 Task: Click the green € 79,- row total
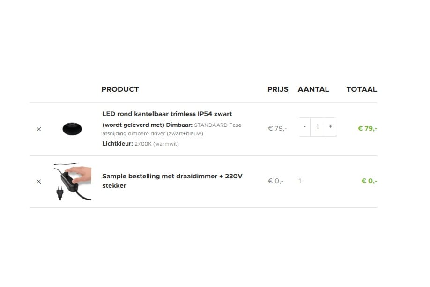367,128
